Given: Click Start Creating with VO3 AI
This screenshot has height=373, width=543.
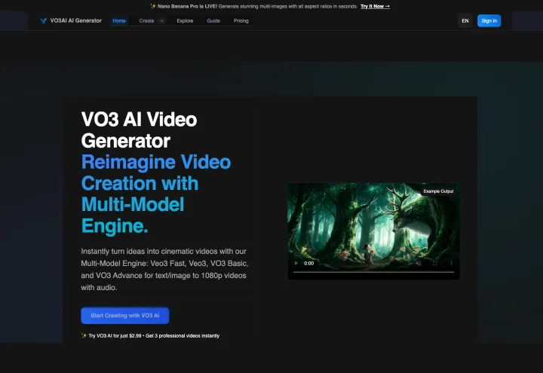Looking at the screenshot, I should (x=125, y=316).
